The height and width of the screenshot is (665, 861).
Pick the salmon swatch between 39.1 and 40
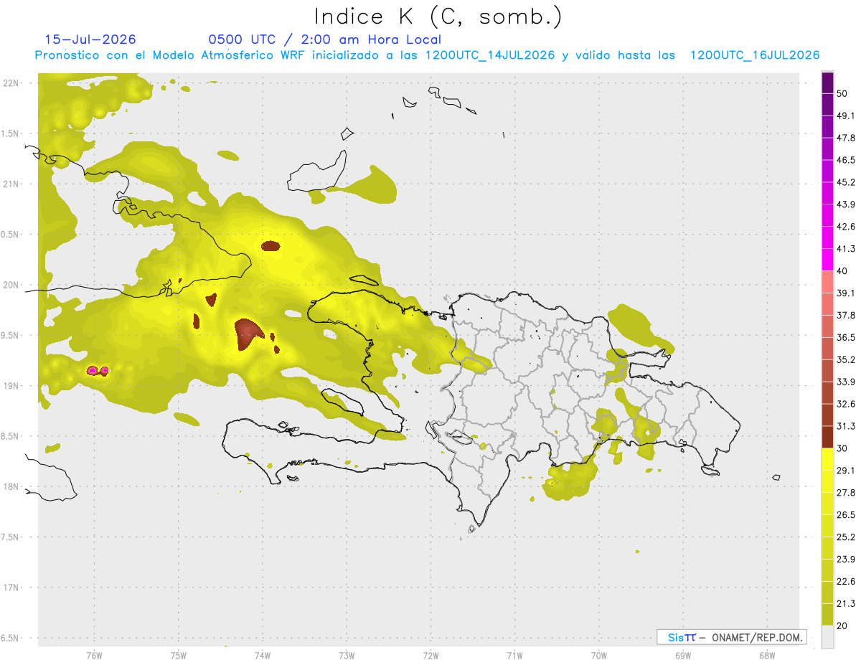click(827, 282)
